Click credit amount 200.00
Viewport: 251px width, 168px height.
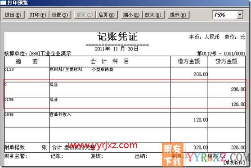coord(238,89)
